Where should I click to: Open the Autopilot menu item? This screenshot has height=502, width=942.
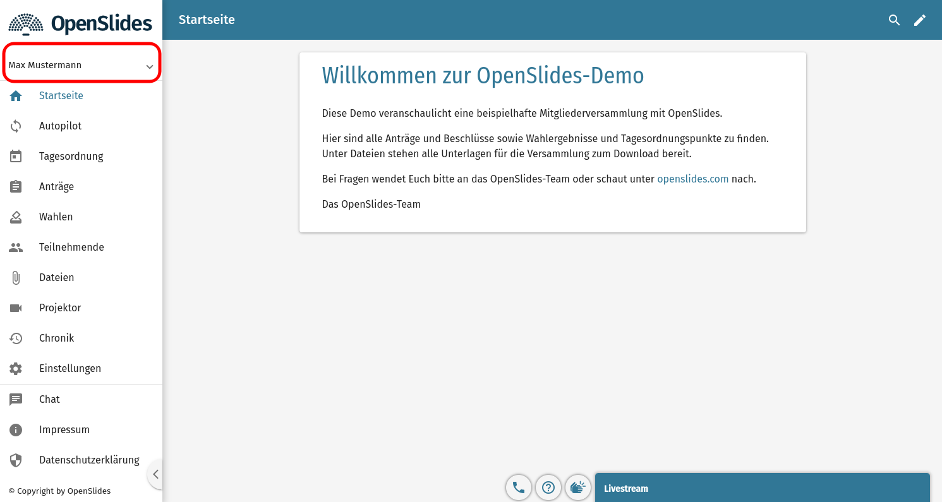pos(82,126)
